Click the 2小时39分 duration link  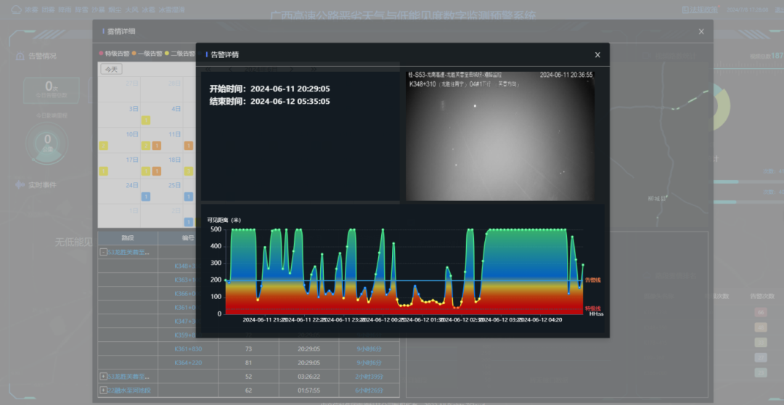click(x=369, y=376)
